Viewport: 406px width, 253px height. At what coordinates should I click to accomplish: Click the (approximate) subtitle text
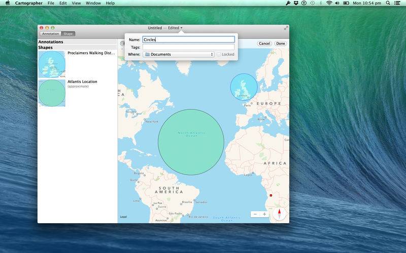pyautogui.click(x=78, y=87)
